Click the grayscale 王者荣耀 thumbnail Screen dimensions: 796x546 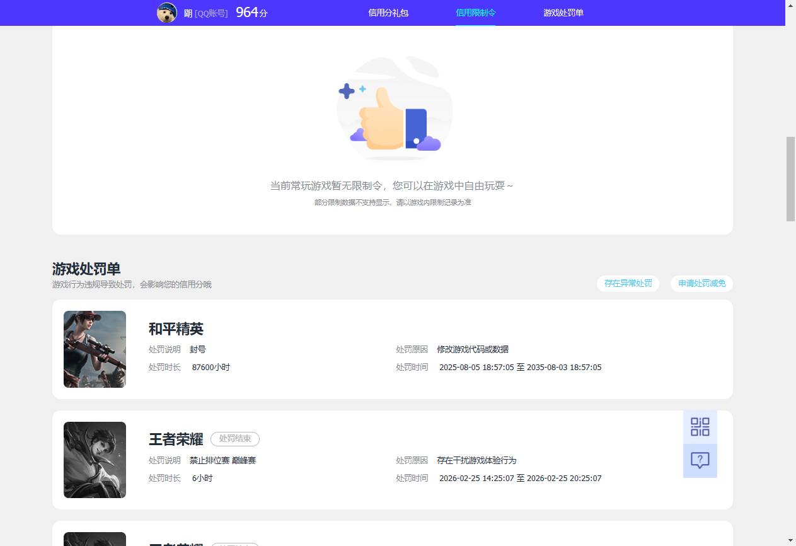94,460
